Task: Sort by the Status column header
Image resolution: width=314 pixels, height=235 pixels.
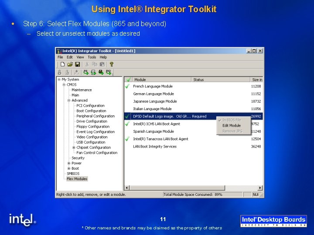Action: coord(221,80)
